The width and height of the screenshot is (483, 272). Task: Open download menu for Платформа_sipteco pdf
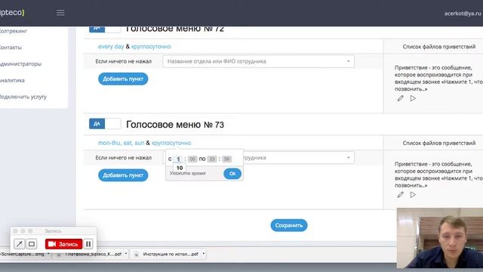pos(126,254)
